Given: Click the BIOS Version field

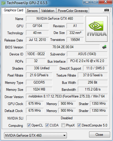Looking at the screenshot, I should click(x=63, y=47).
